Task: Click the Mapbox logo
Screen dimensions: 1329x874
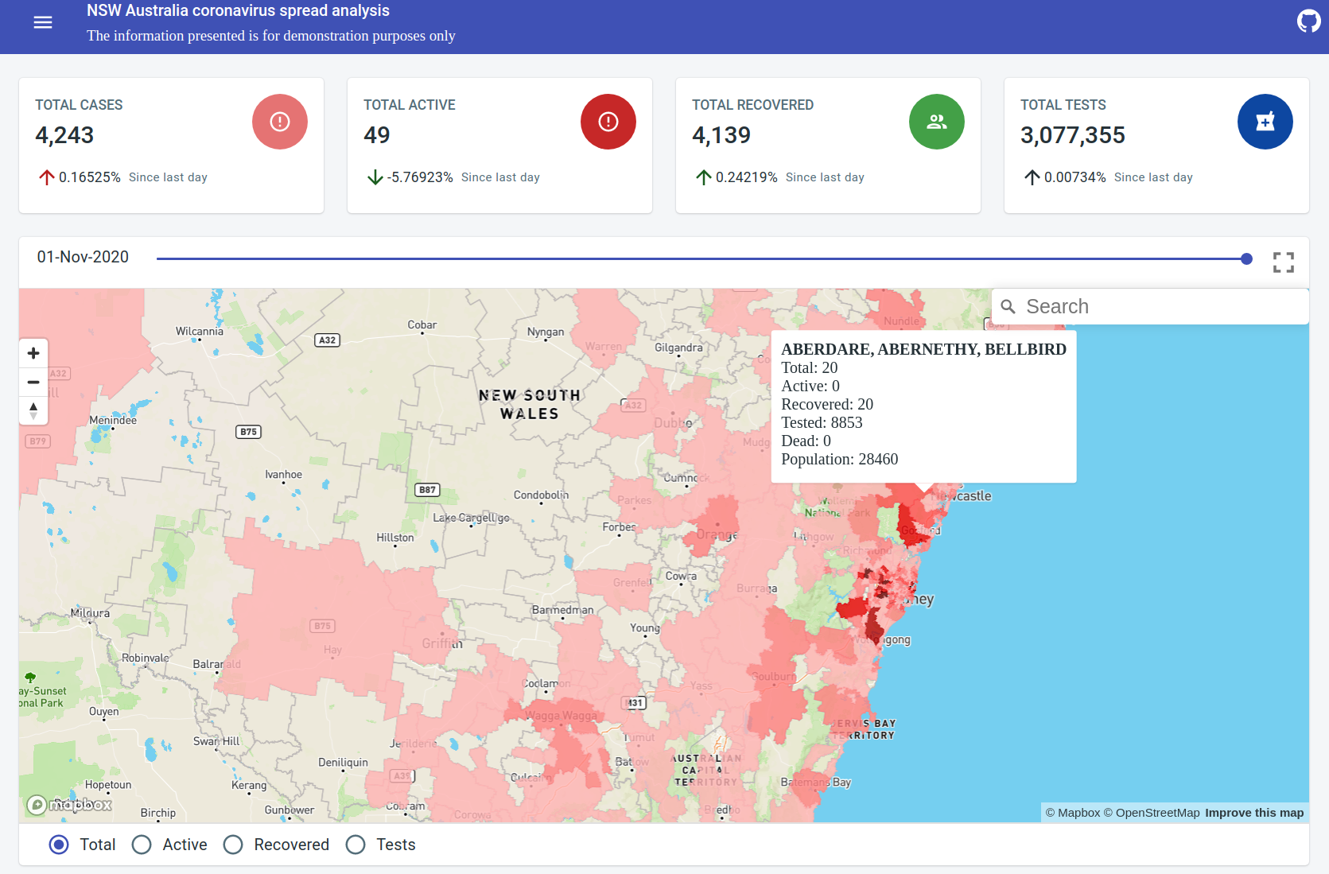Action: coord(70,805)
